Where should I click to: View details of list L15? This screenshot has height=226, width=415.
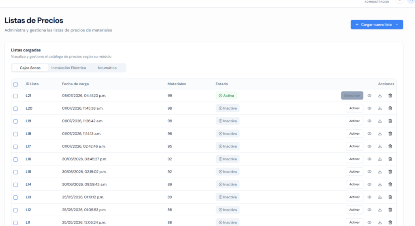coord(369,171)
